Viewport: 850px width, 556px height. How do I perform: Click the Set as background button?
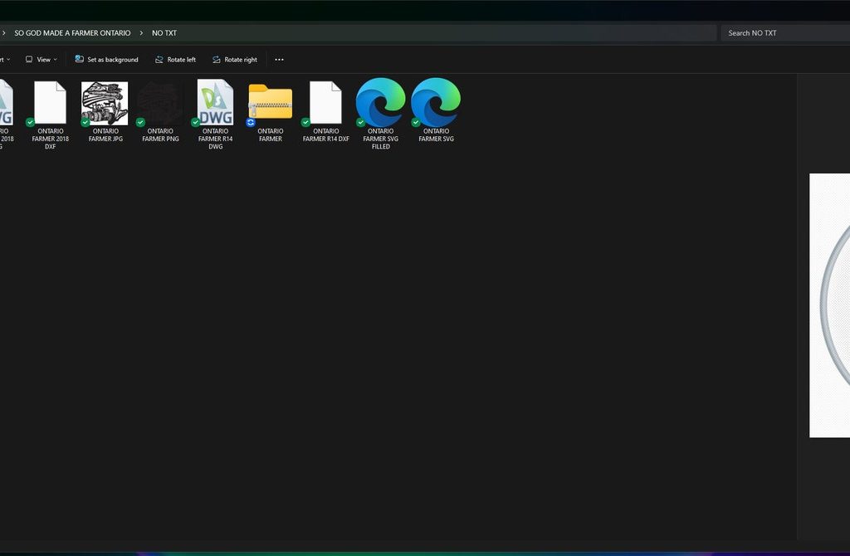pos(106,60)
